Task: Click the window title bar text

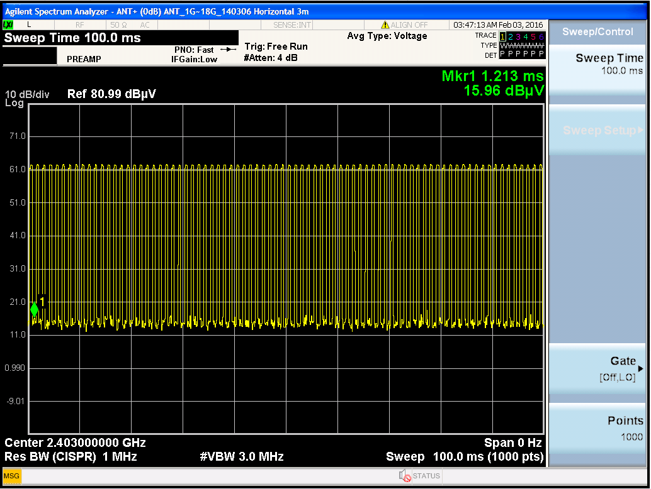Action: click(157, 11)
